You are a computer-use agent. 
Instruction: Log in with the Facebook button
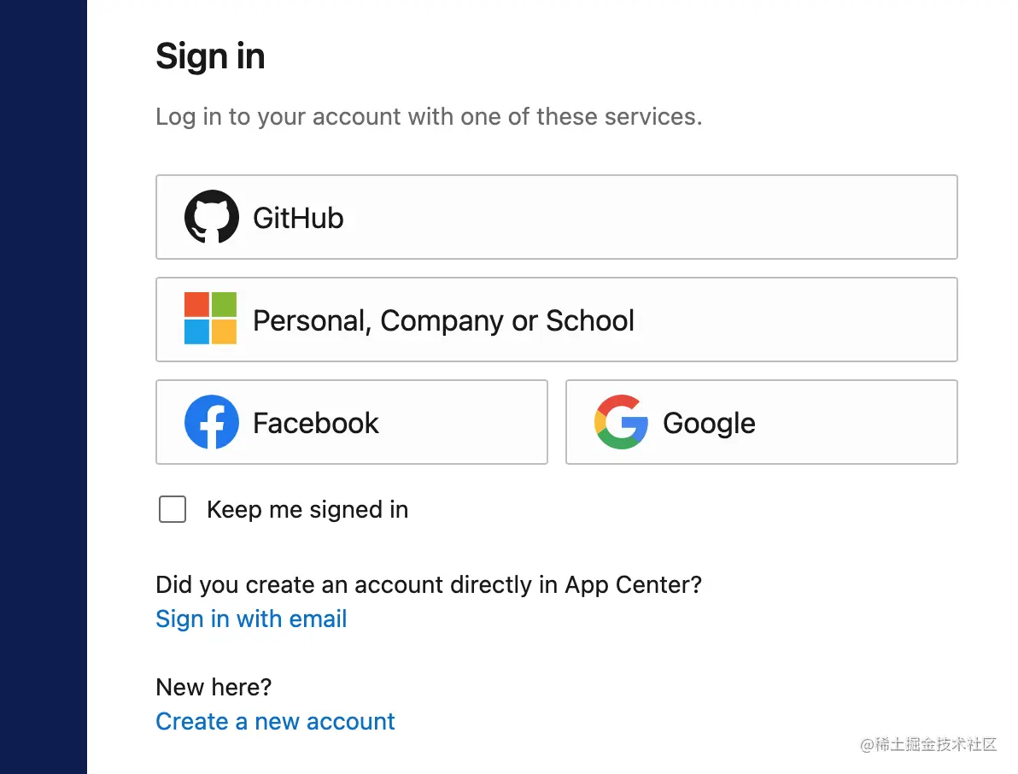(x=352, y=422)
